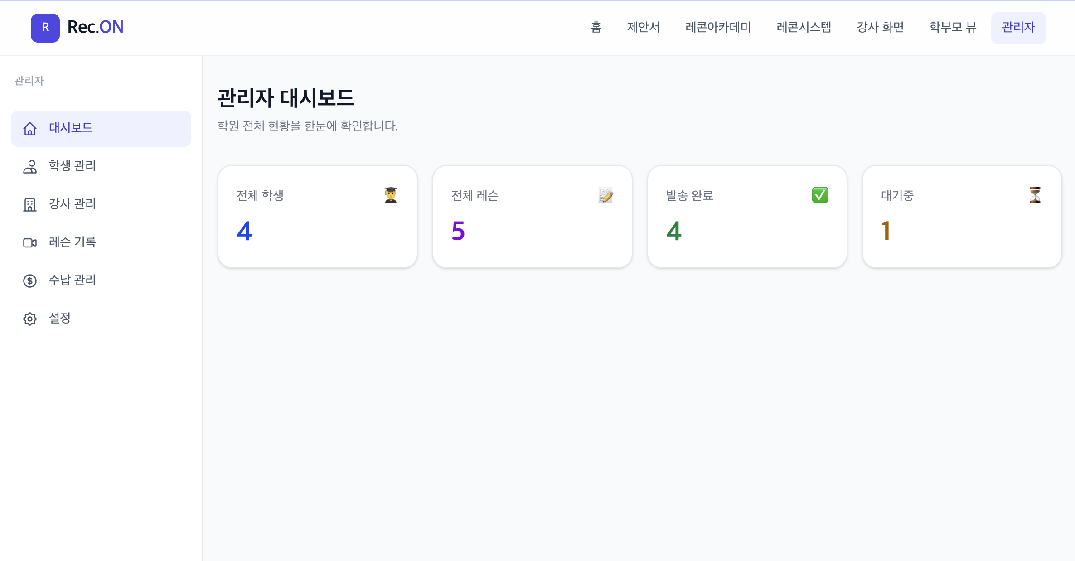Select the 대시보드 home icon in sidebar
The height and width of the screenshot is (561, 1075).
click(29, 129)
